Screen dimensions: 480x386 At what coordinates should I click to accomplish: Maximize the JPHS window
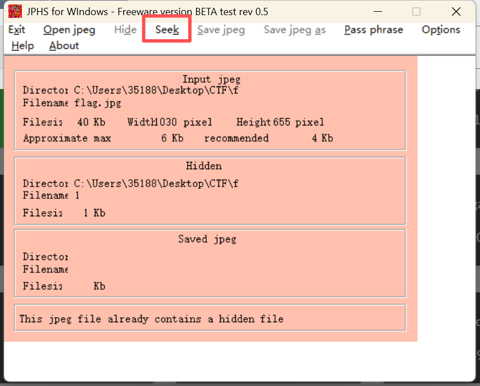416,11
